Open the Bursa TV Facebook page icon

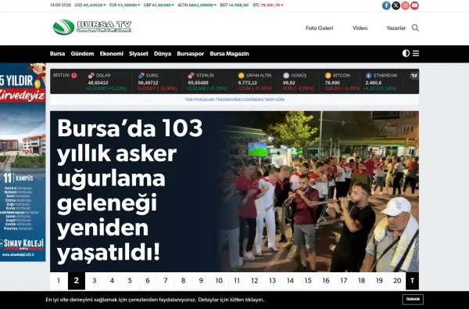(x=386, y=5)
